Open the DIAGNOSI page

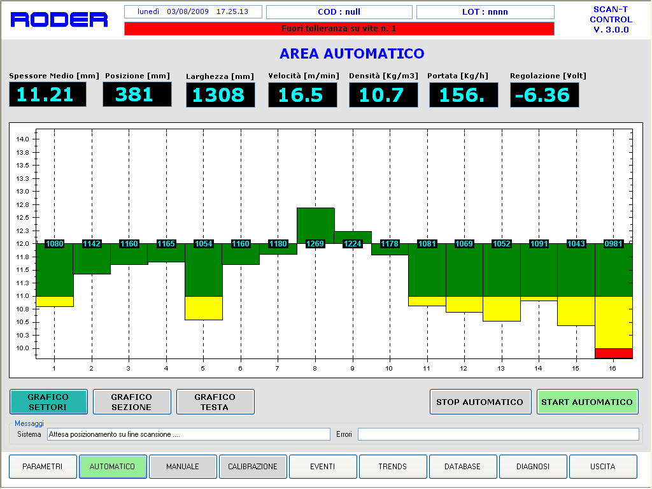[x=533, y=467]
